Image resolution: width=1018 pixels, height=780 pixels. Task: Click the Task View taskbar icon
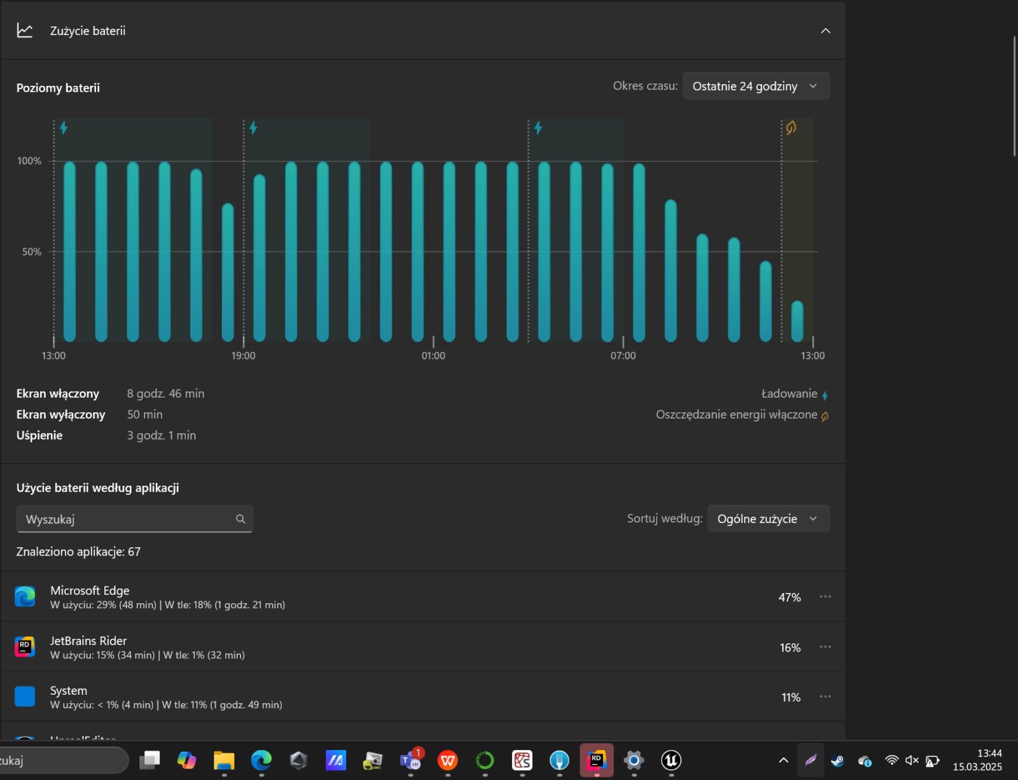[150, 760]
